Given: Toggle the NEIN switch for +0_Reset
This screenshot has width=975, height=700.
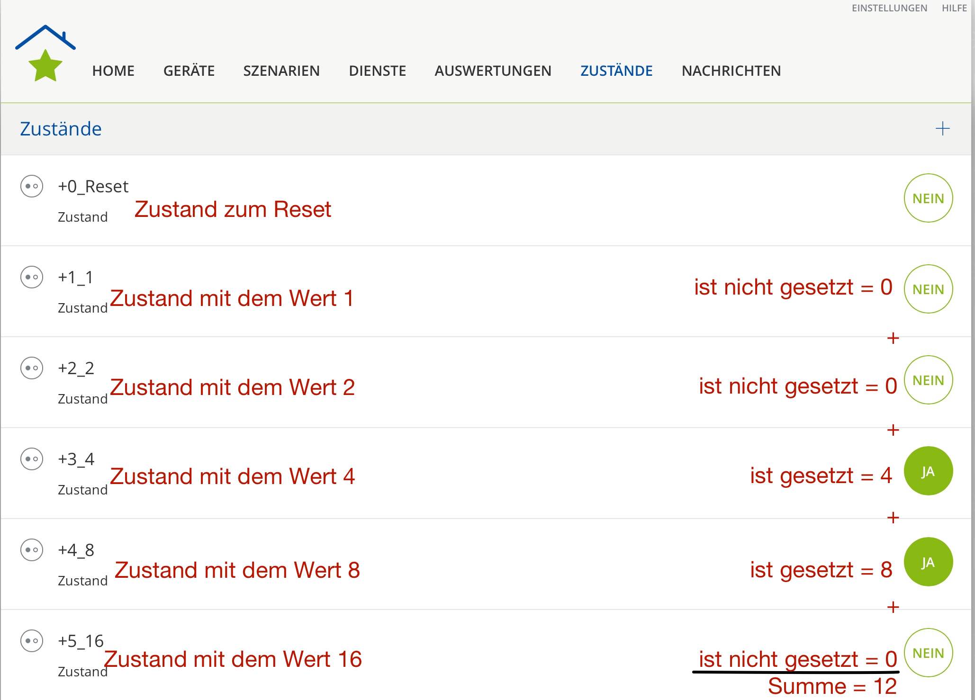Looking at the screenshot, I should point(928,198).
